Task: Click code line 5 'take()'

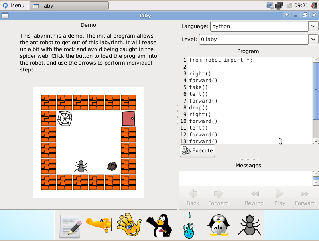Action: pos(198,87)
